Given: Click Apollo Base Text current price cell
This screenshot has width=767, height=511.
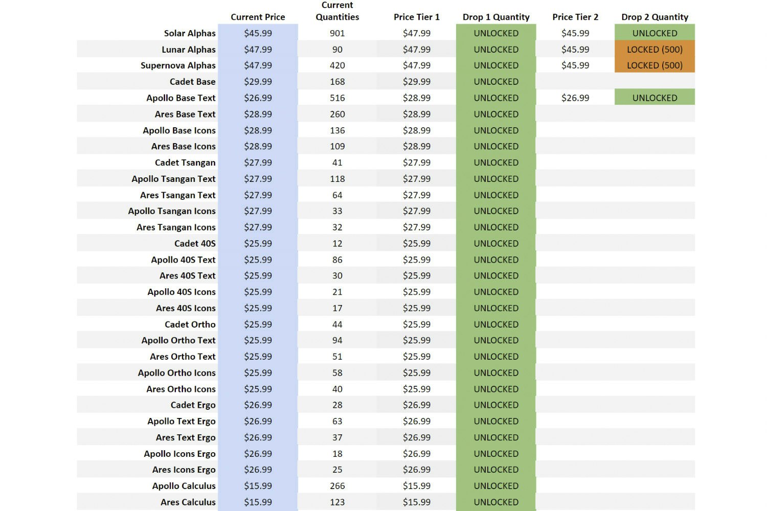Looking at the screenshot, I should coord(258,98).
